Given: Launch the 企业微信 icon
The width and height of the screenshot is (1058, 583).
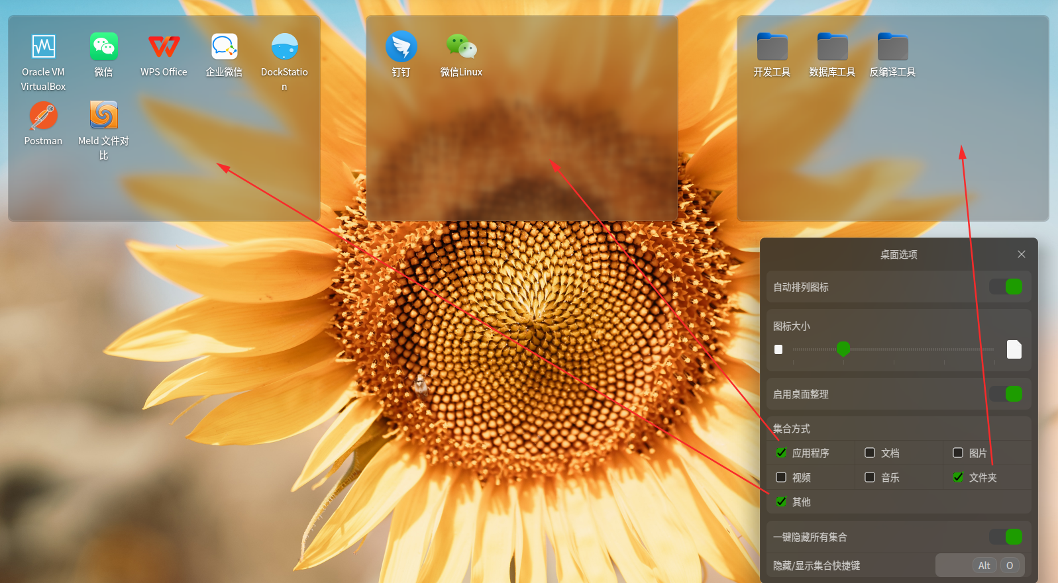Looking at the screenshot, I should pyautogui.click(x=225, y=46).
